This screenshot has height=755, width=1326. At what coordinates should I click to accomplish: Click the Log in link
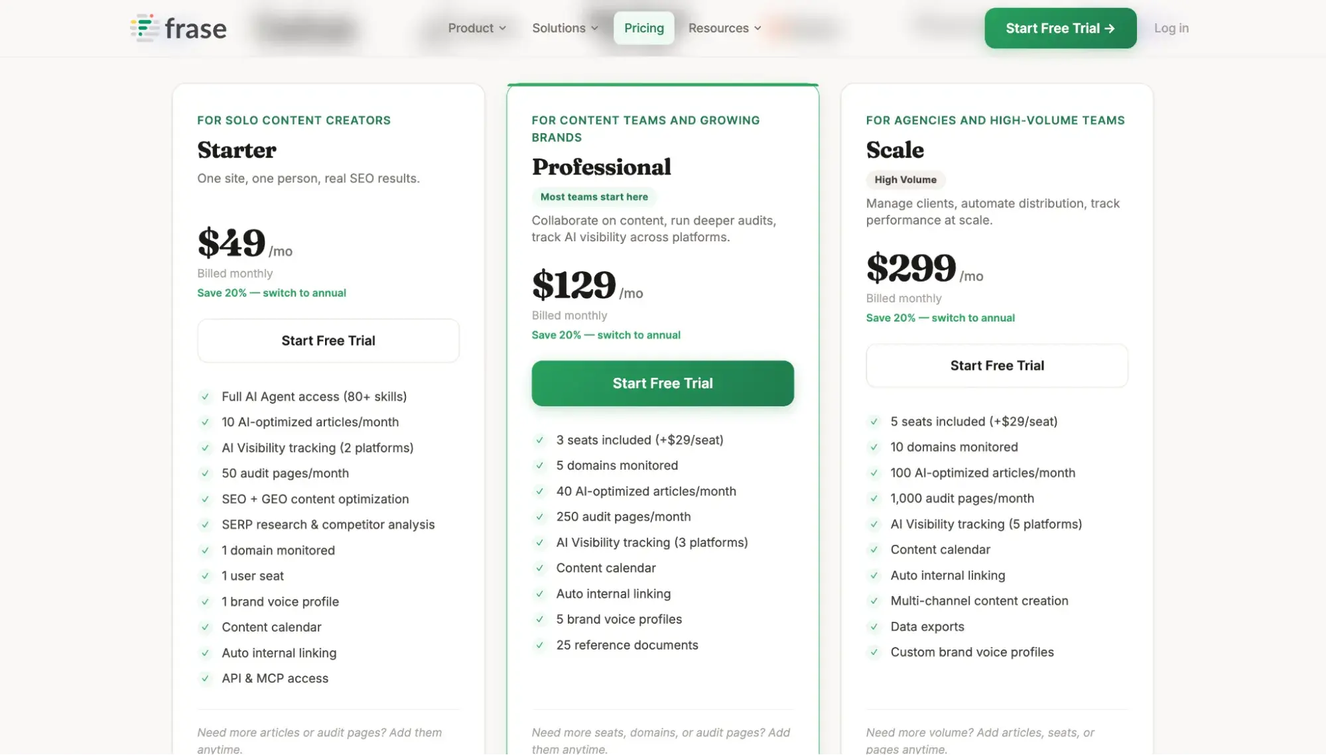[1171, 28]
